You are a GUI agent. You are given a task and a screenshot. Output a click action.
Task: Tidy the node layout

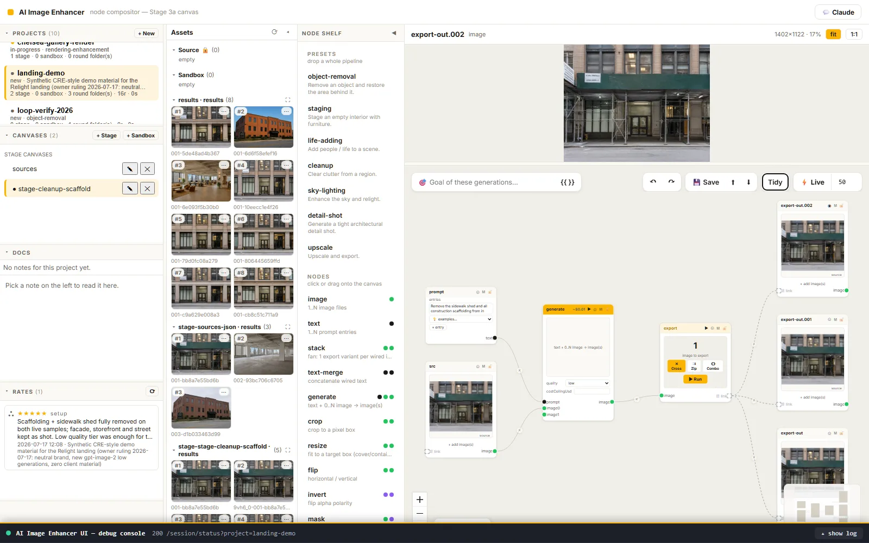(x=775, y=182)
